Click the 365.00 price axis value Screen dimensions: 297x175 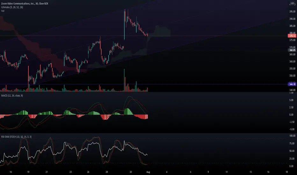pos(292,54)
